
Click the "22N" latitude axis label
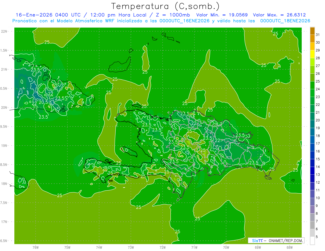point(4,31)
